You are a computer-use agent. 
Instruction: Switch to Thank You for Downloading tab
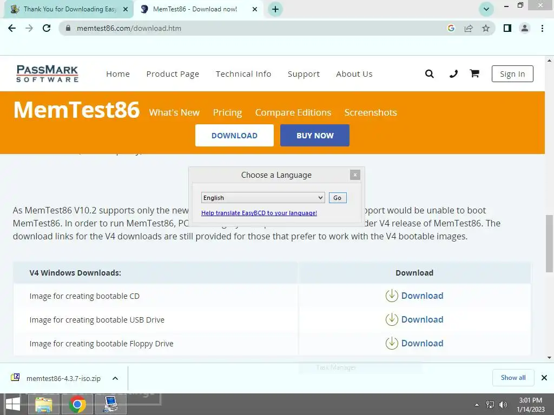click(x=69, y=9)
